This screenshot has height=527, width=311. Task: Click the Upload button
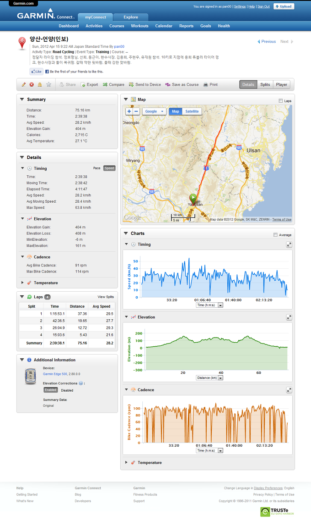(284, 6)
